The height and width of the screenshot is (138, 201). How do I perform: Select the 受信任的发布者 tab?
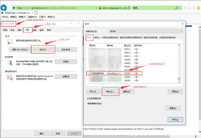(x=151, y=38)
